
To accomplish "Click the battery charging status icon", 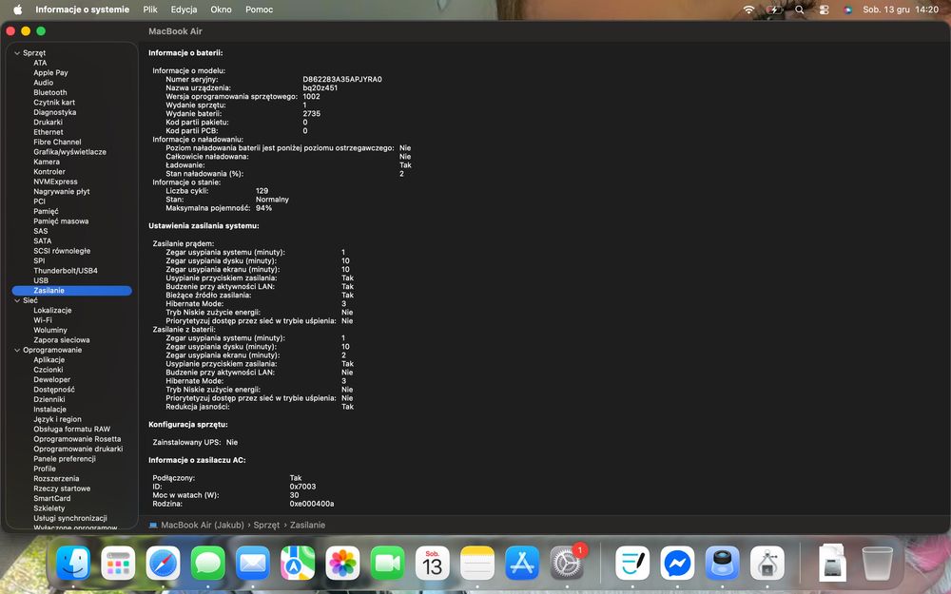I will click(774, 10).
